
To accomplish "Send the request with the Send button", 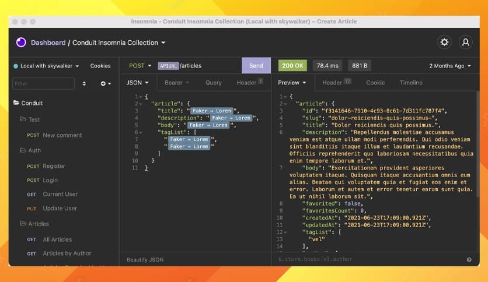I will (256, 65).
